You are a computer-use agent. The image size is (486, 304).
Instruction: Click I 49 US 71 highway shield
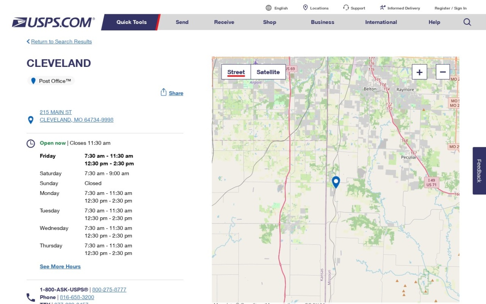[x=432, y=182]
